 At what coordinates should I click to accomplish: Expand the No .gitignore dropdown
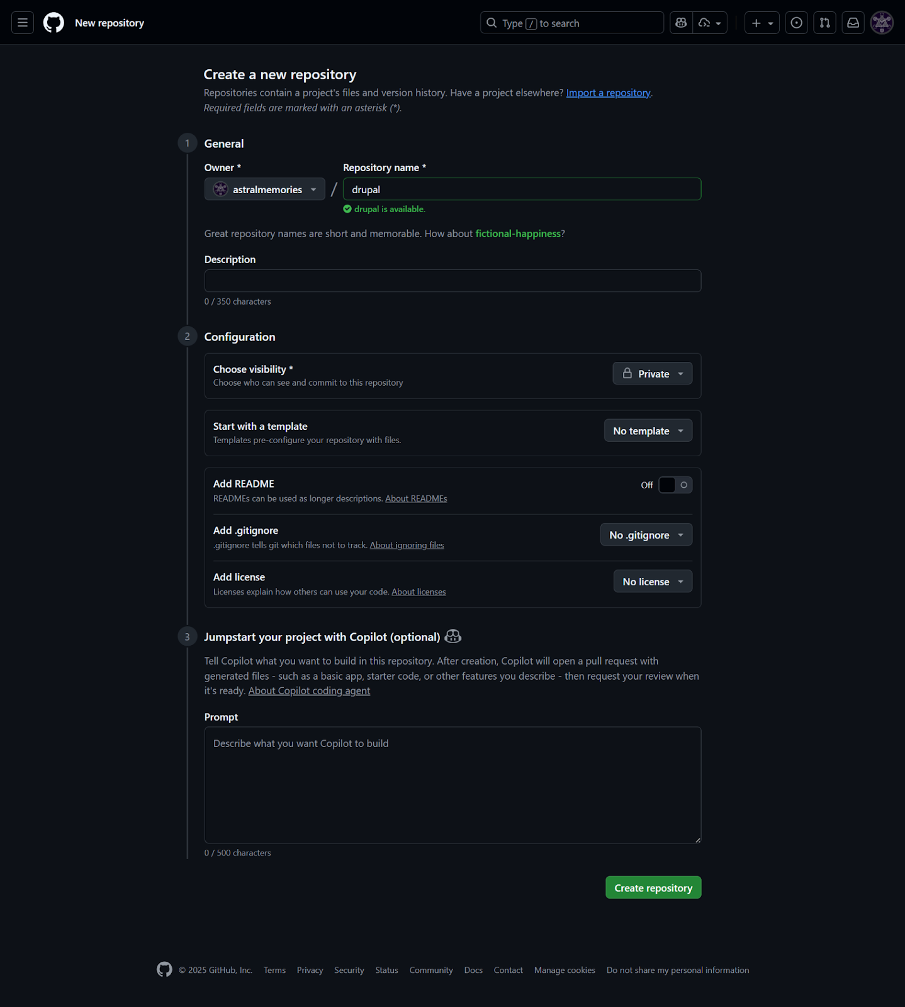pyautogui.click(x=646, y=535)
